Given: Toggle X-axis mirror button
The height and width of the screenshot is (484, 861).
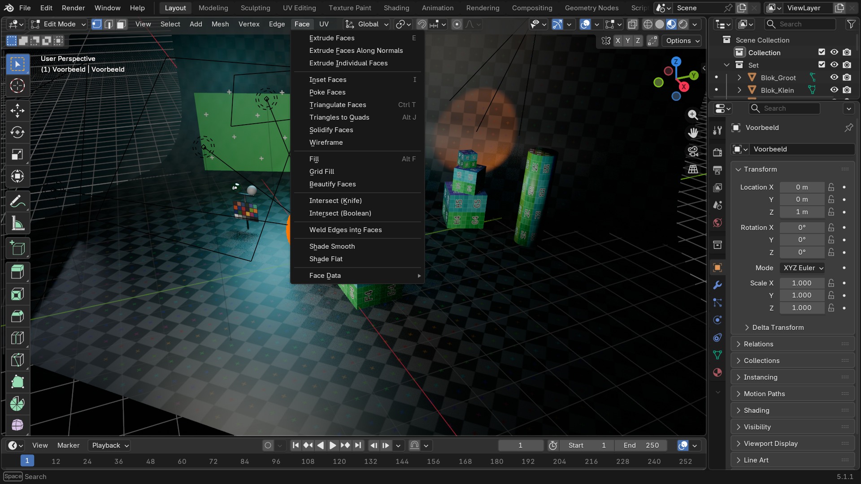Looking at the screenshot, I should coord(618,41).
